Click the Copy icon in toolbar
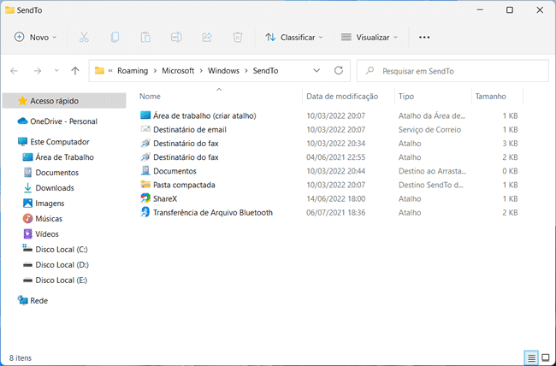This screenshot has height=366, width=556. tap(115, 38)
